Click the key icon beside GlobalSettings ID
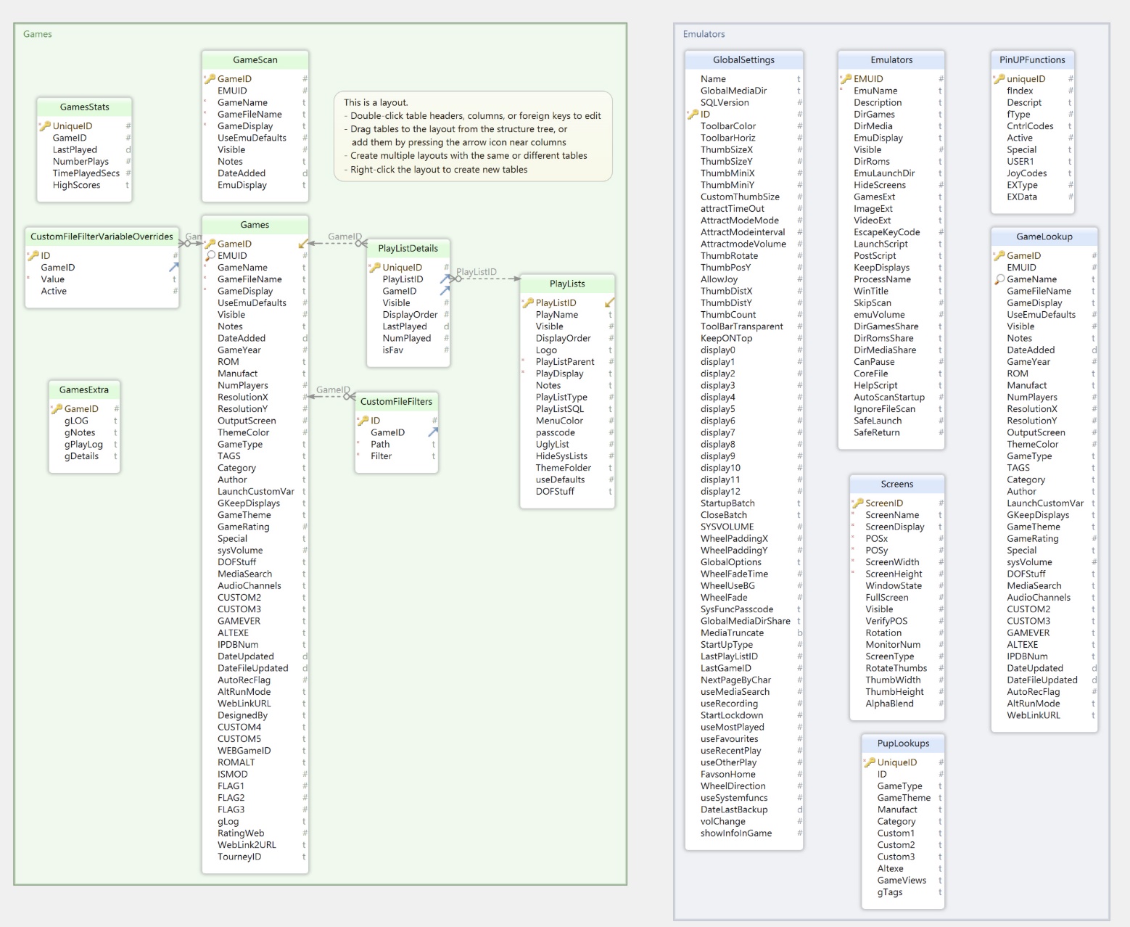Viewport: 1130px width, 927px height. pos(693,115)
